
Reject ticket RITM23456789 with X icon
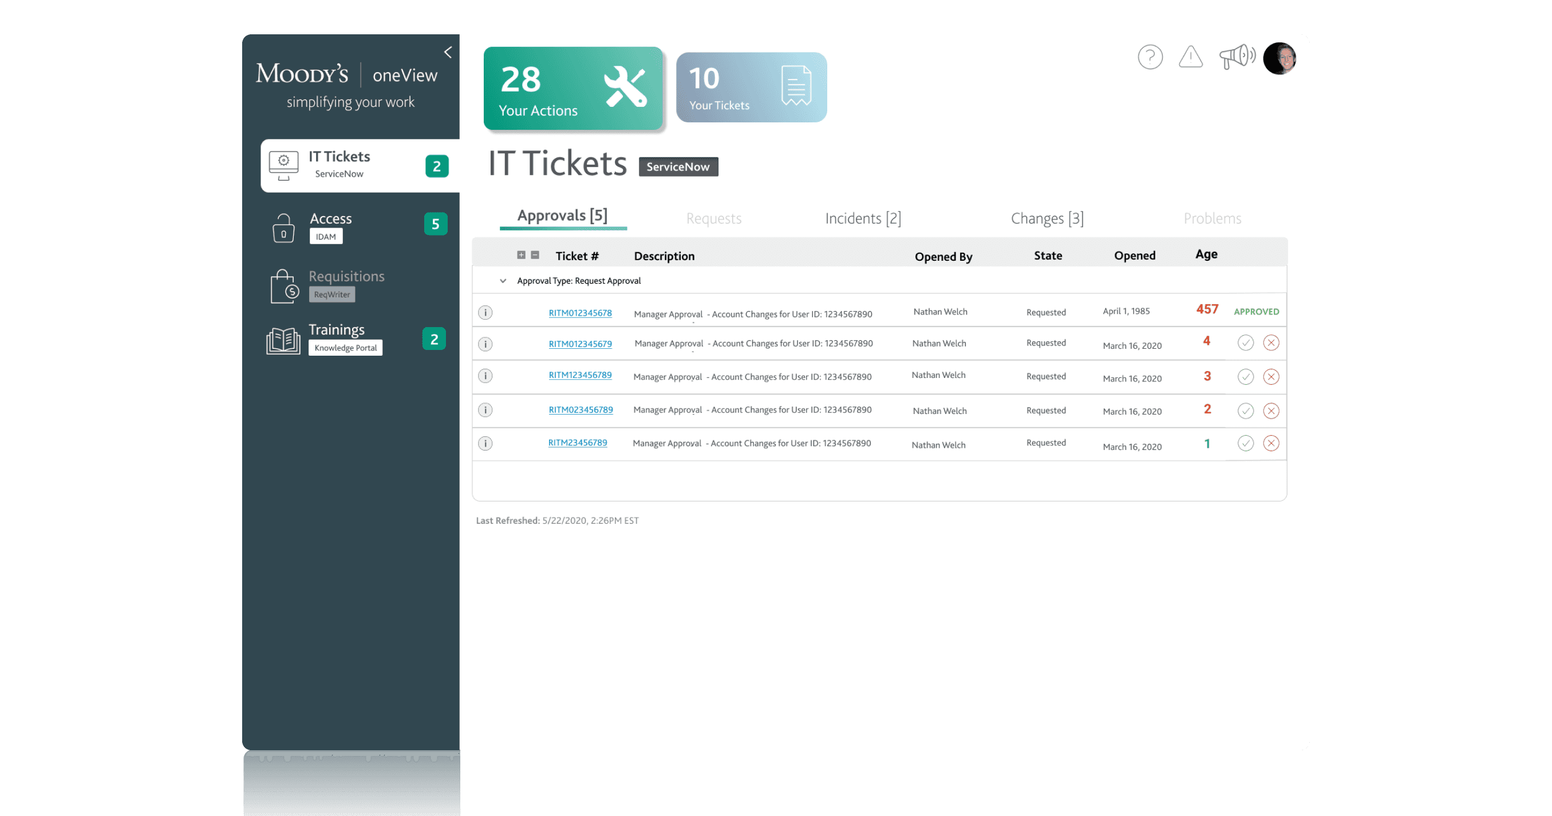(1271, 444)
